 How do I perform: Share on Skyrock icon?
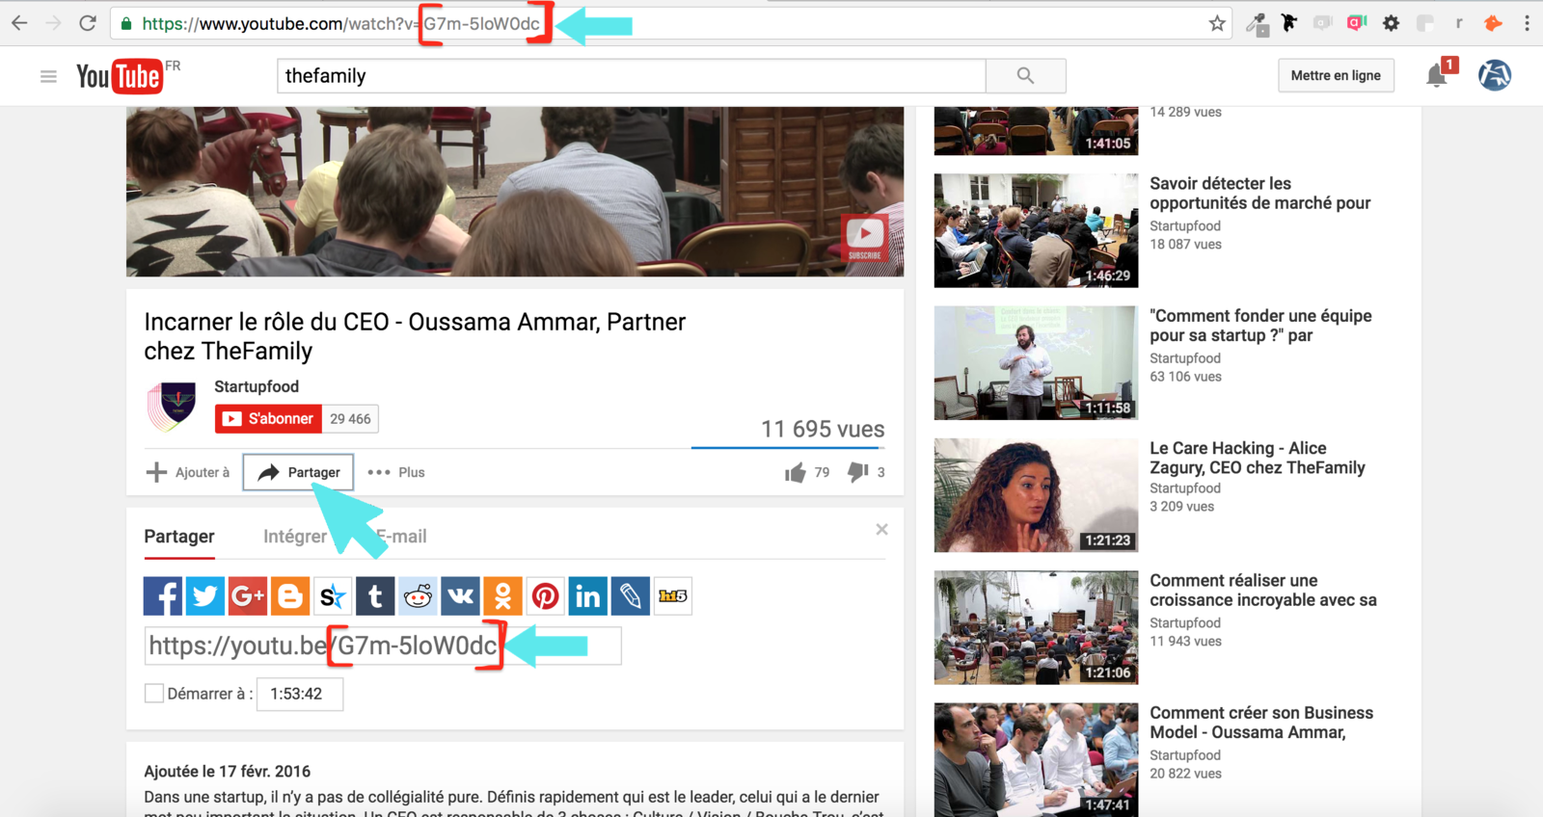[332, 596]
